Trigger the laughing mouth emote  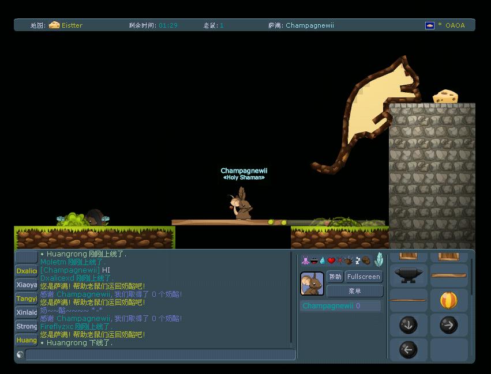(314, 260)
